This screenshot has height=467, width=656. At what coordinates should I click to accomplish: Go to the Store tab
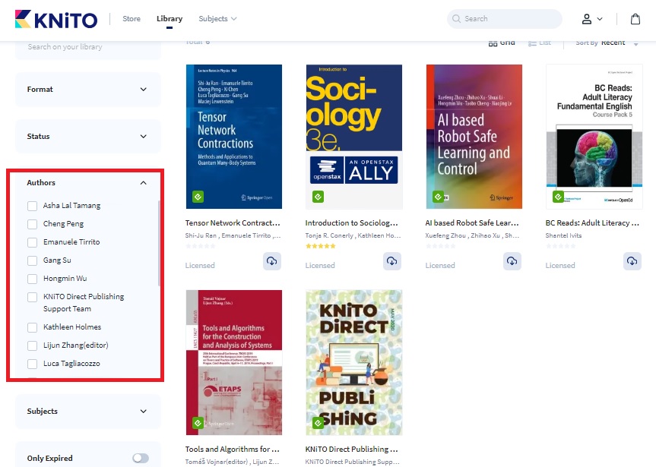(132, 19)
